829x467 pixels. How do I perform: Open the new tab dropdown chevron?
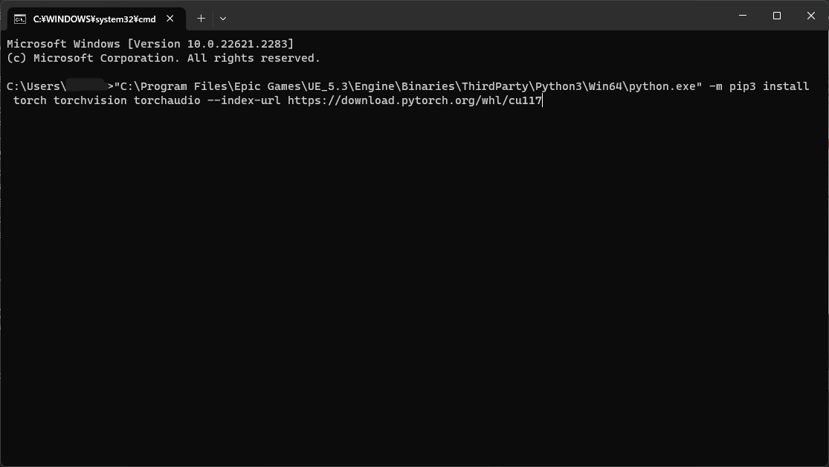[x=222, y=18]
